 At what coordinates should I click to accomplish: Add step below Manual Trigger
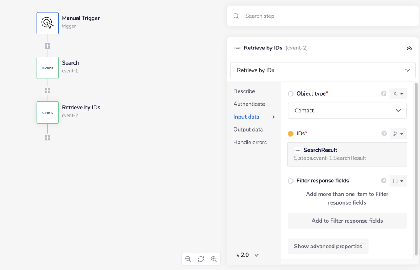click(47, 46)
